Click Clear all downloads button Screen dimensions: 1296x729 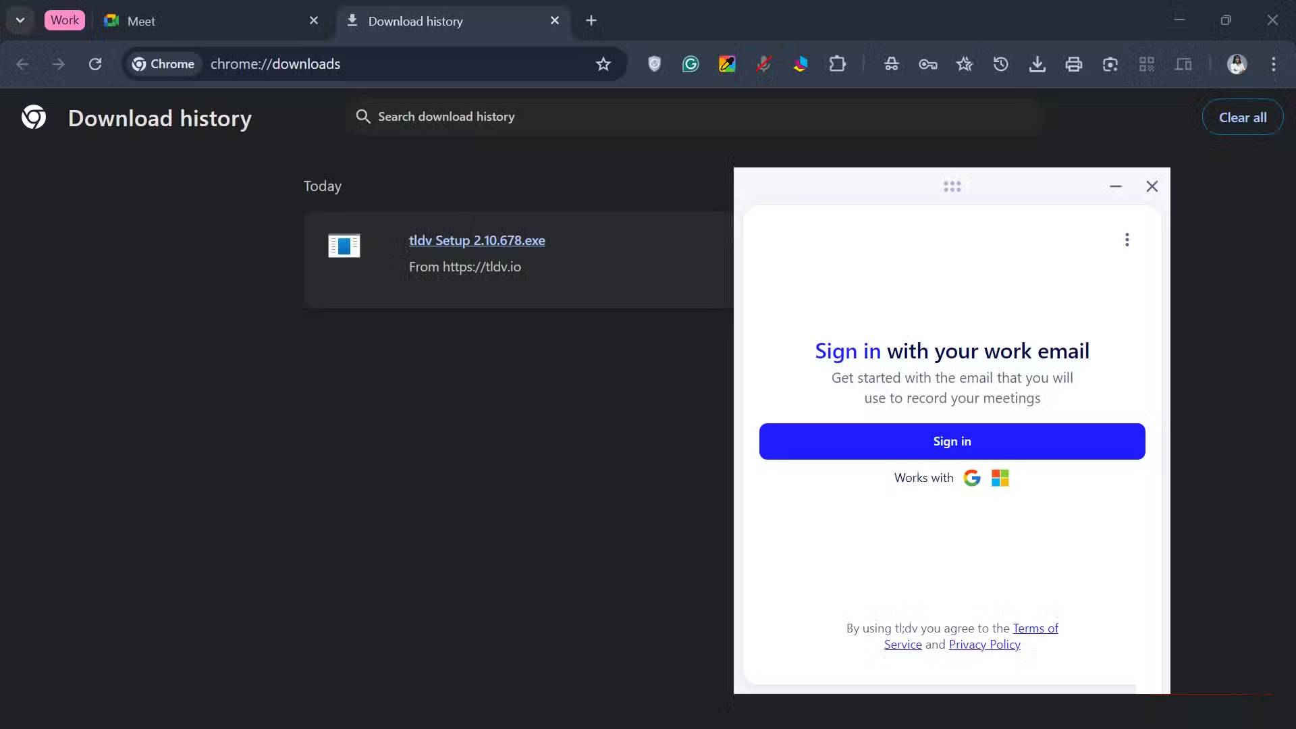1242,117
